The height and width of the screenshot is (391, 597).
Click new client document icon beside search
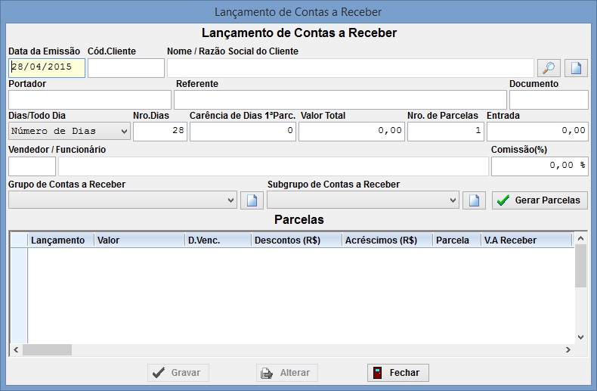tap(576, 68)
